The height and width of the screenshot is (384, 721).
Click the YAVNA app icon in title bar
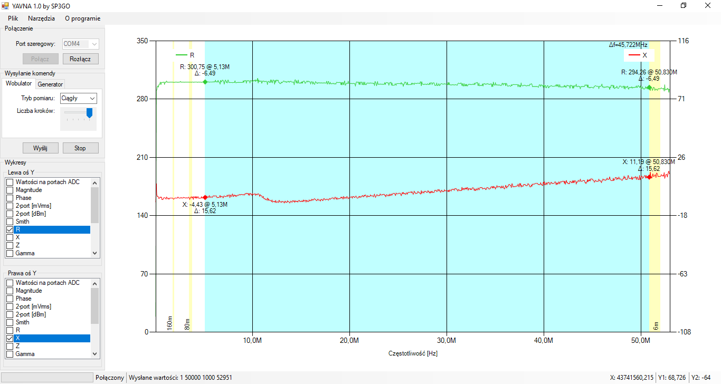[x=5, y=5]
